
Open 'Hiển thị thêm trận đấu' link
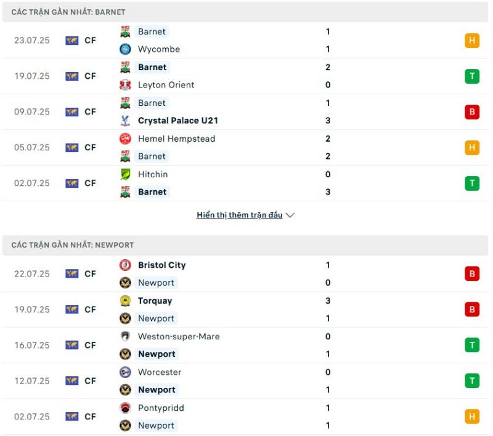[240, 215]
